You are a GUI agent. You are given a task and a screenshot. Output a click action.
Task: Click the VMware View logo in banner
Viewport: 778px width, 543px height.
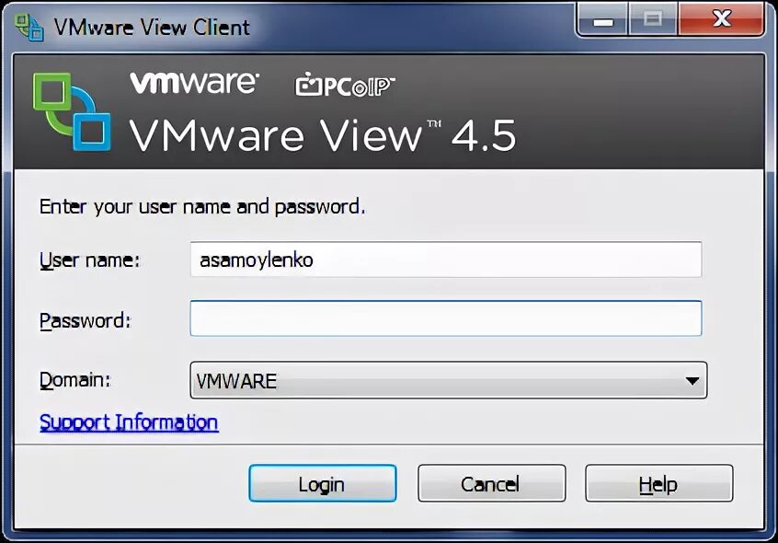(x=72, y=111)
